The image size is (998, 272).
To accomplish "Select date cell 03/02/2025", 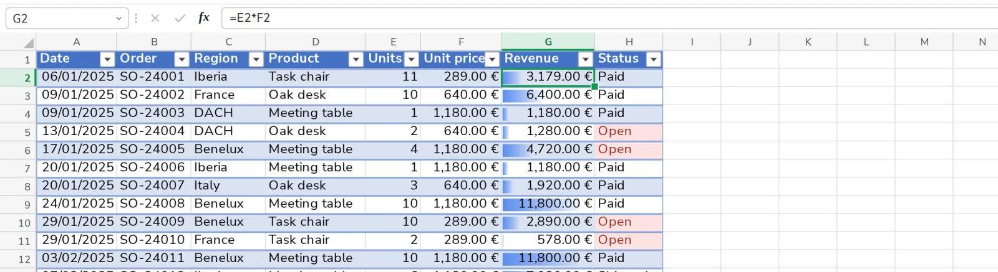I will click(77, 258).
